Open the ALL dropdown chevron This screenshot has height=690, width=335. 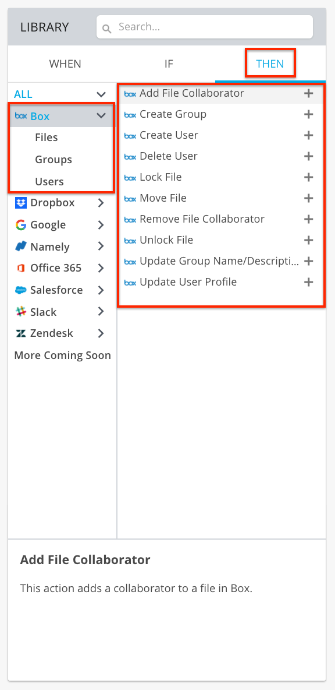[101, 94]
